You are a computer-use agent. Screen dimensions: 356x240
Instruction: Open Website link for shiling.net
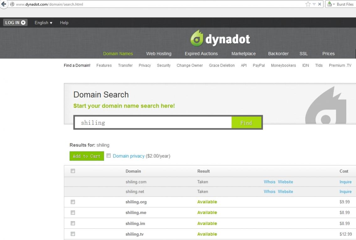point(285,192)
